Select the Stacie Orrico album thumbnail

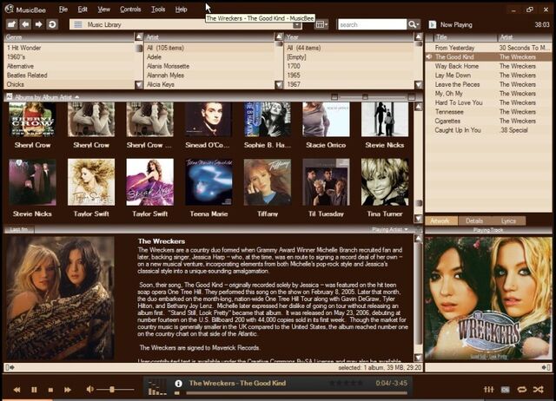pyautogui.click(x=326, y=120)
